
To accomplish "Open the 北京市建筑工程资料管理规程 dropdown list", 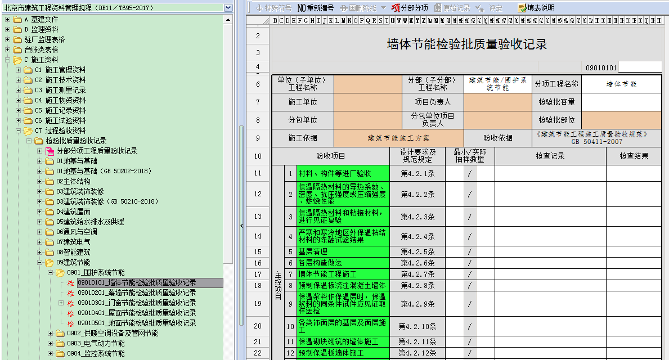I will (228, 7).
